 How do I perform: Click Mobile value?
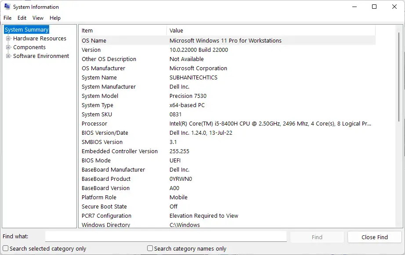click(x=178, y=198)
